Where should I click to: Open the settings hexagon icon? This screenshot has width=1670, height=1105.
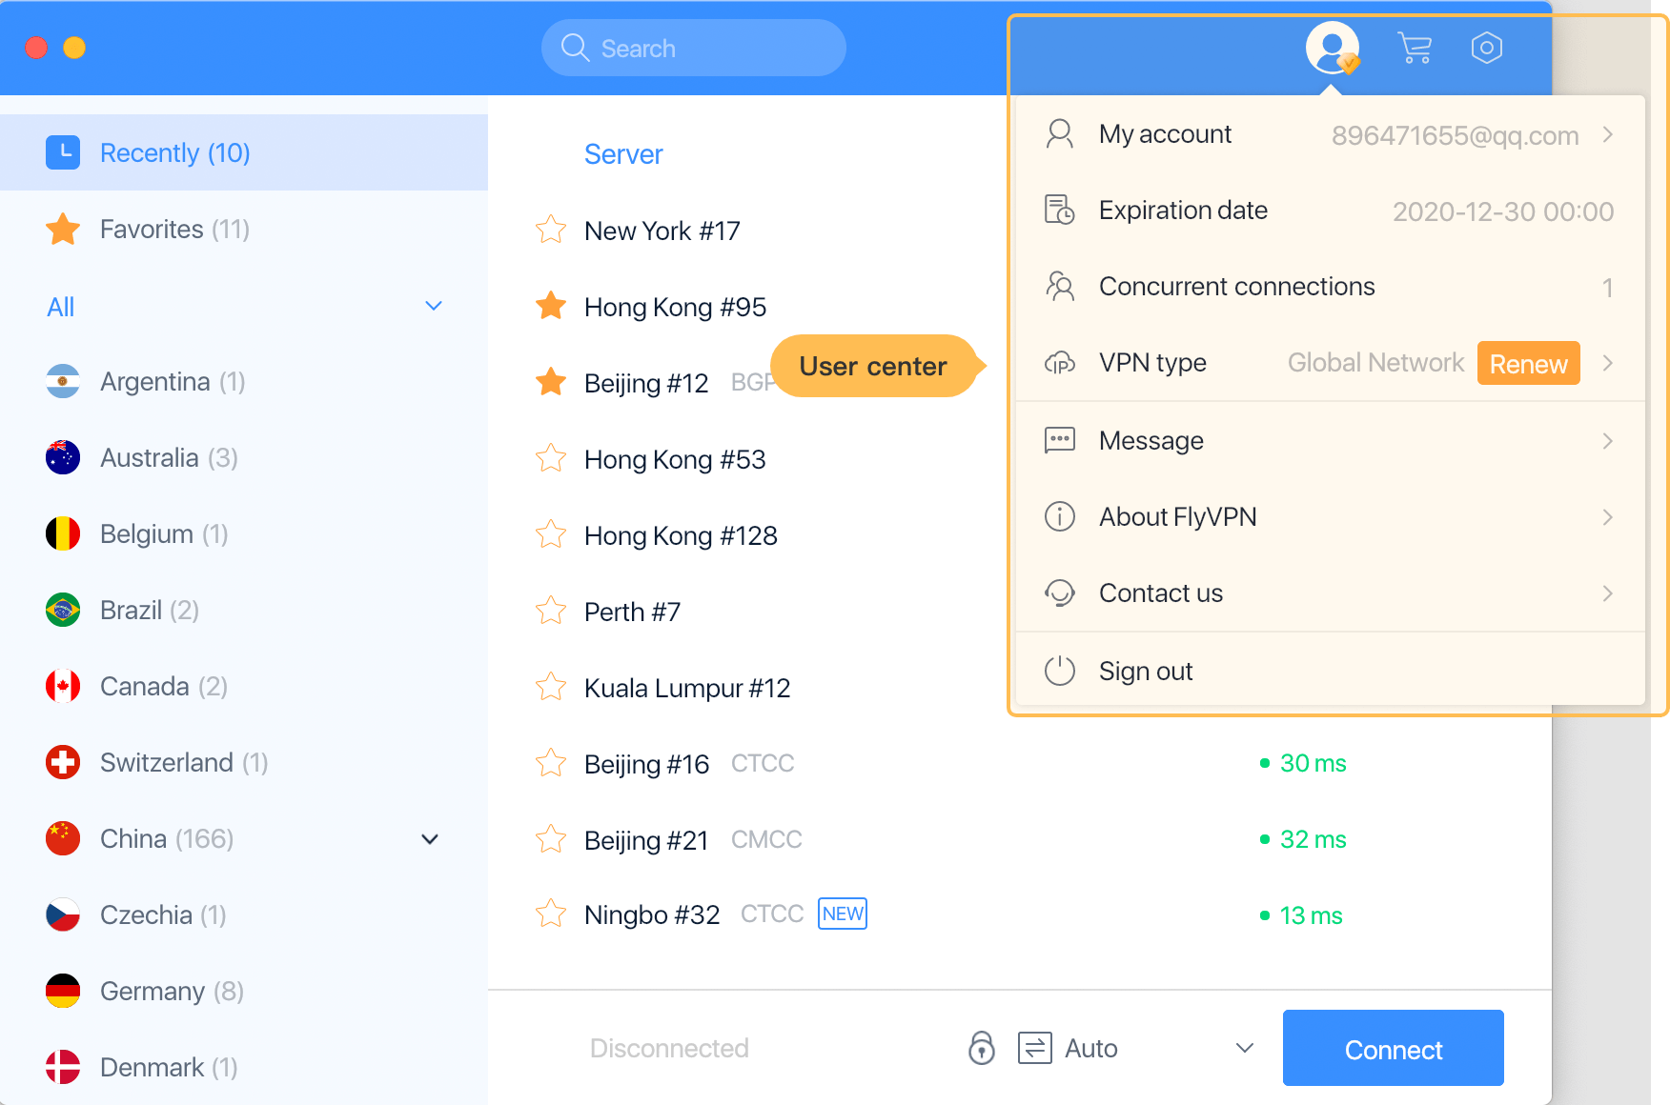point(1486,48)
